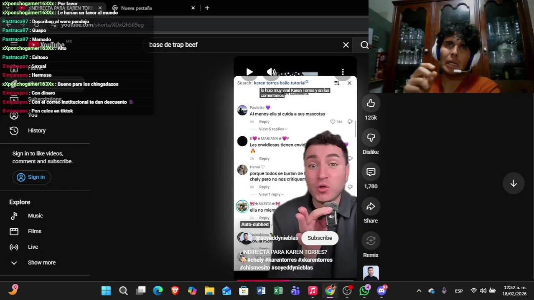Close the 'Nueva pestaña' tab
This screenshot has height=300, width=534.
193,8
